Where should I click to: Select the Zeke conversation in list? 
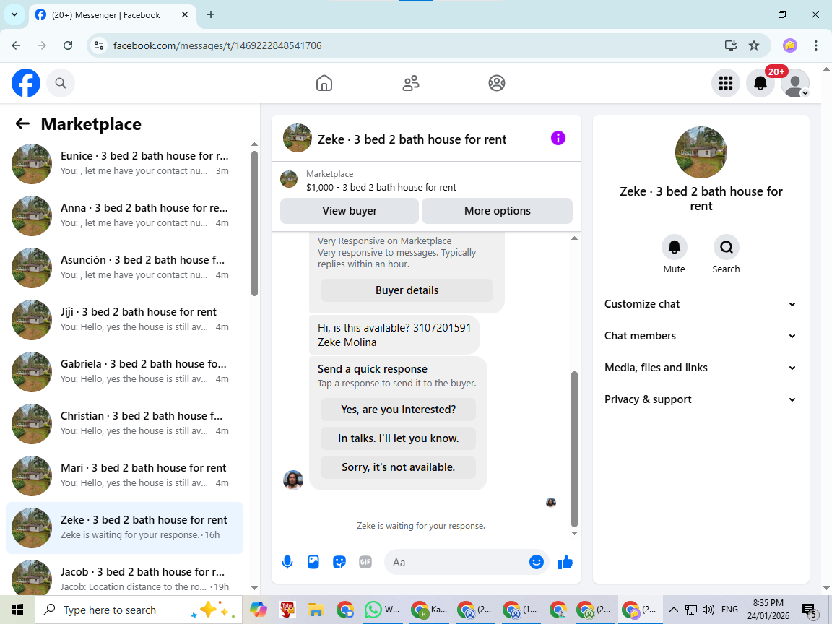pyautogui.click(x=124, y=527)
